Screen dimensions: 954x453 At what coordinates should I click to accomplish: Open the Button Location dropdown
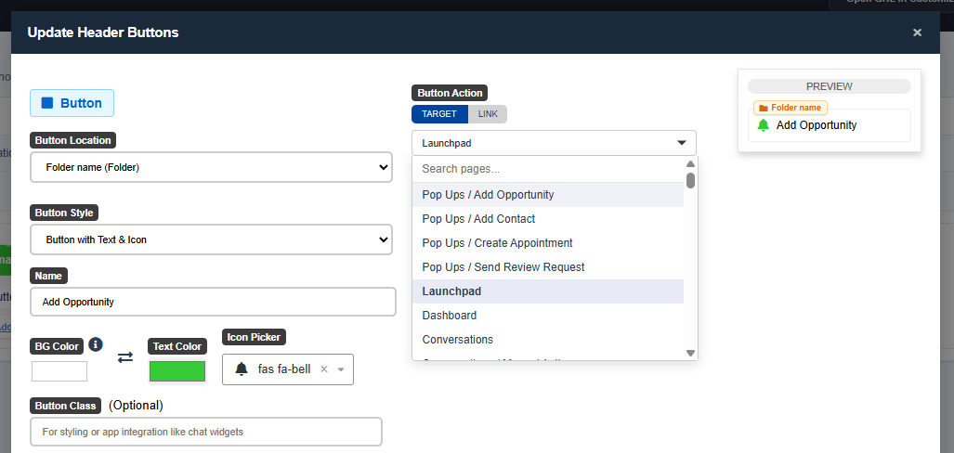tap(211, 167)
